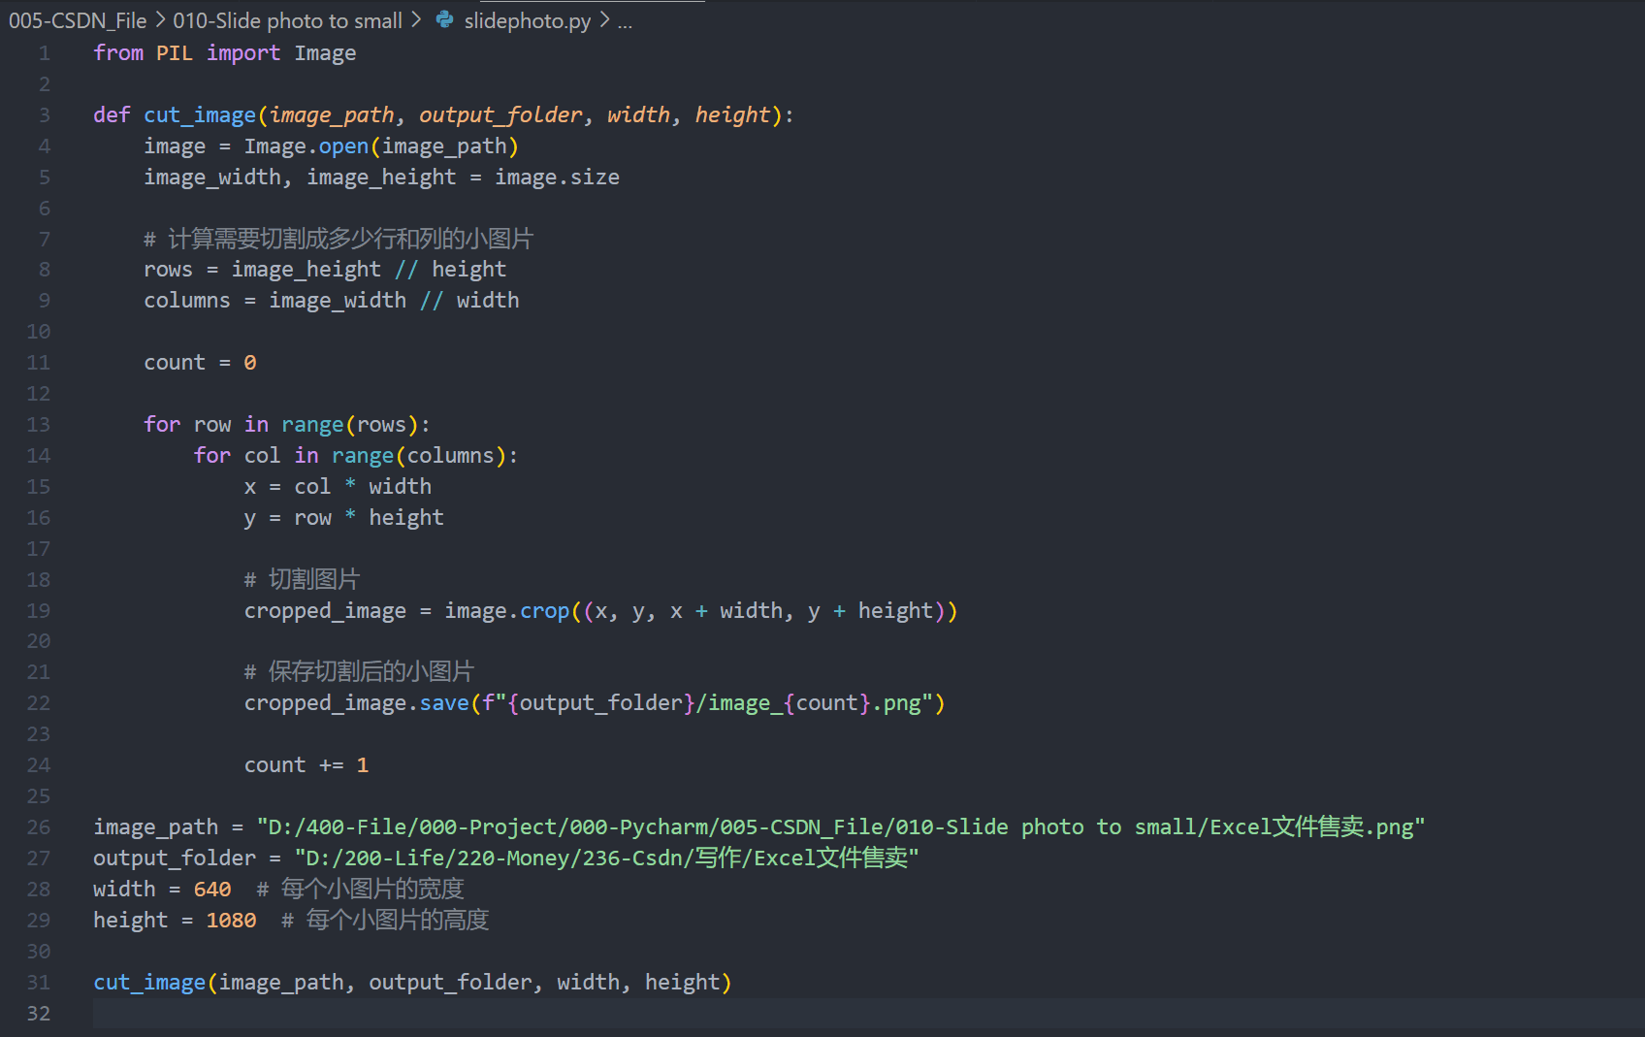
Task: Click line number 1 in the gutter
Action: click(45, 53)
